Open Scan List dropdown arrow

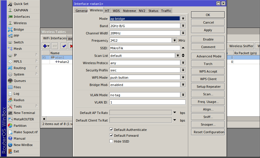pyautogui.click(x=178, y=56)
